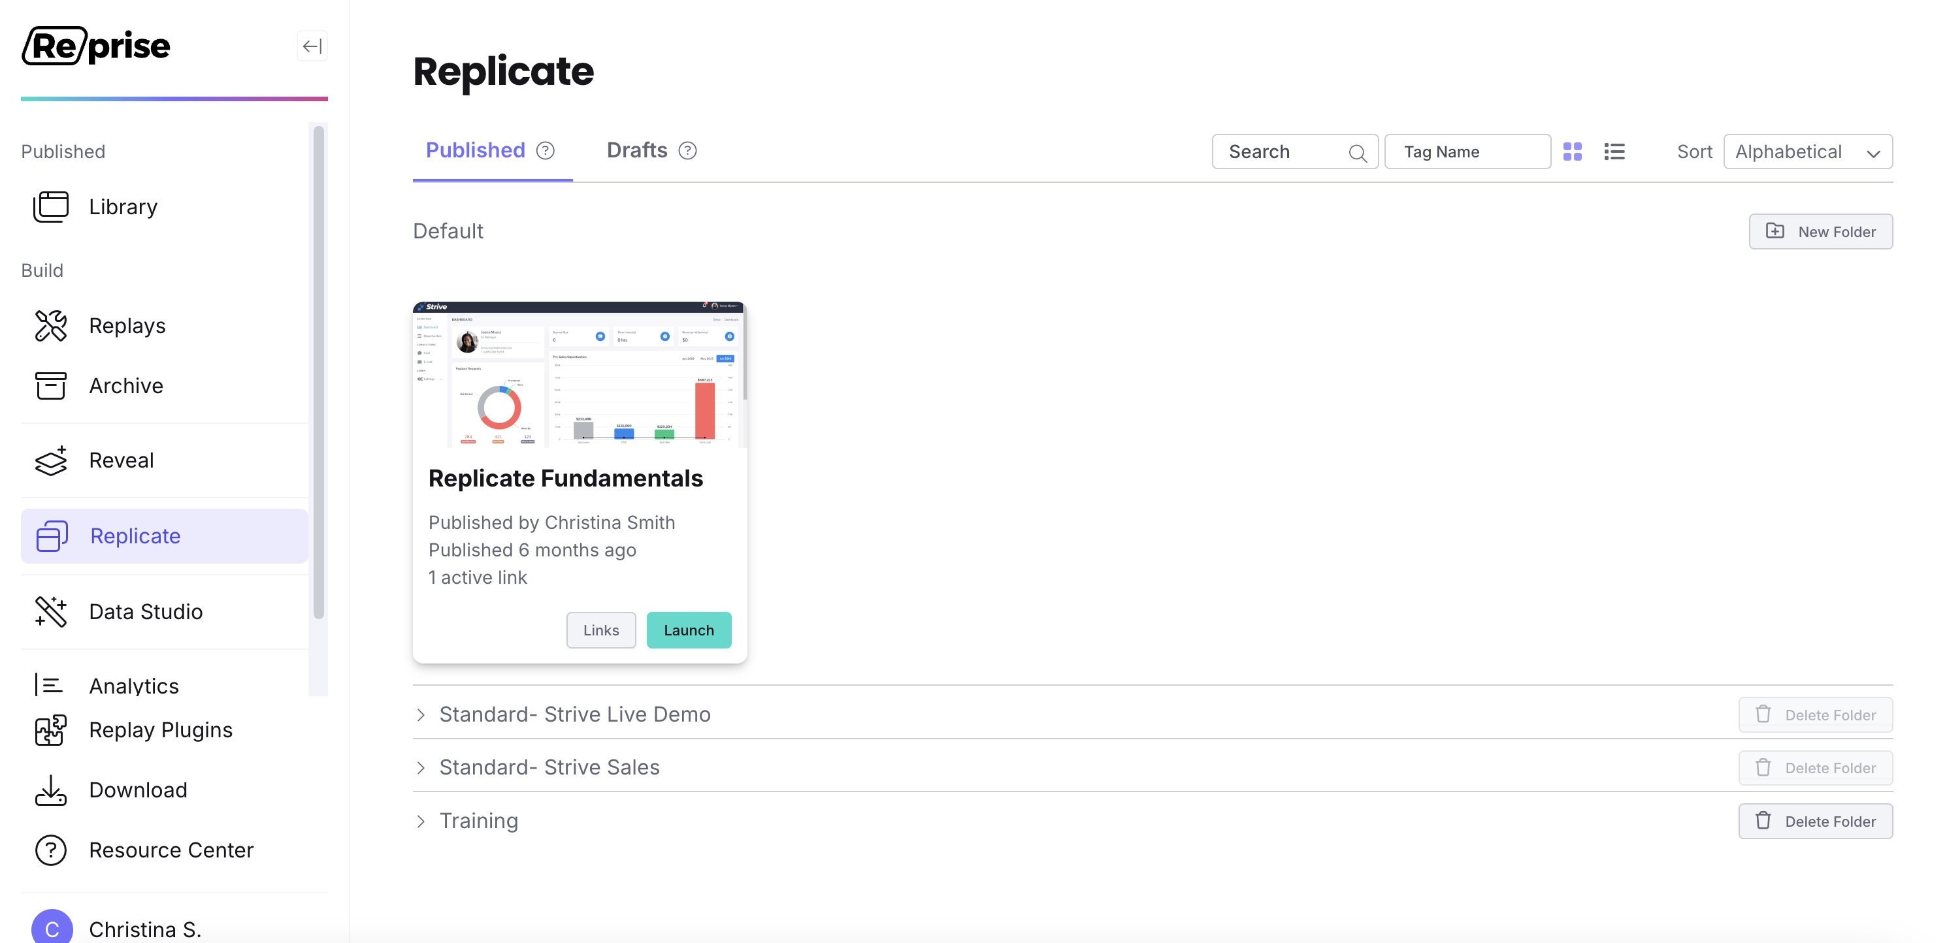The height and width of the screenshot is (943, 1947).
Task: Switch to the Drafts tab
Action: point(636,150)
